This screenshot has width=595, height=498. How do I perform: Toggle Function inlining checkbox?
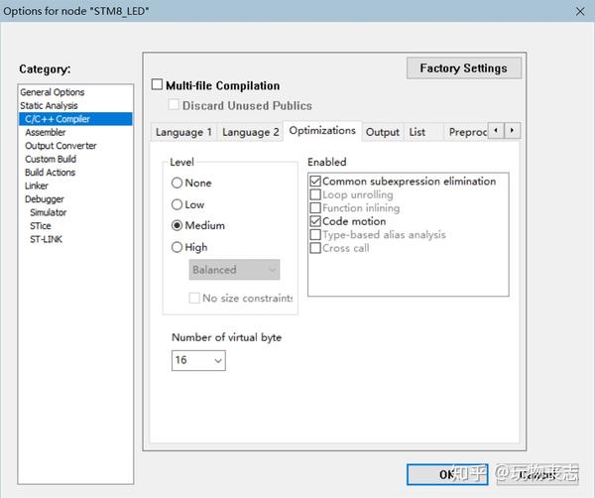(x=315, y=207)
